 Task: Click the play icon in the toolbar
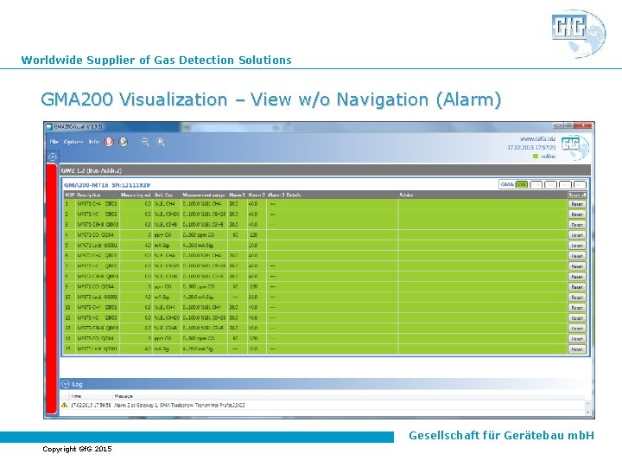124,142
